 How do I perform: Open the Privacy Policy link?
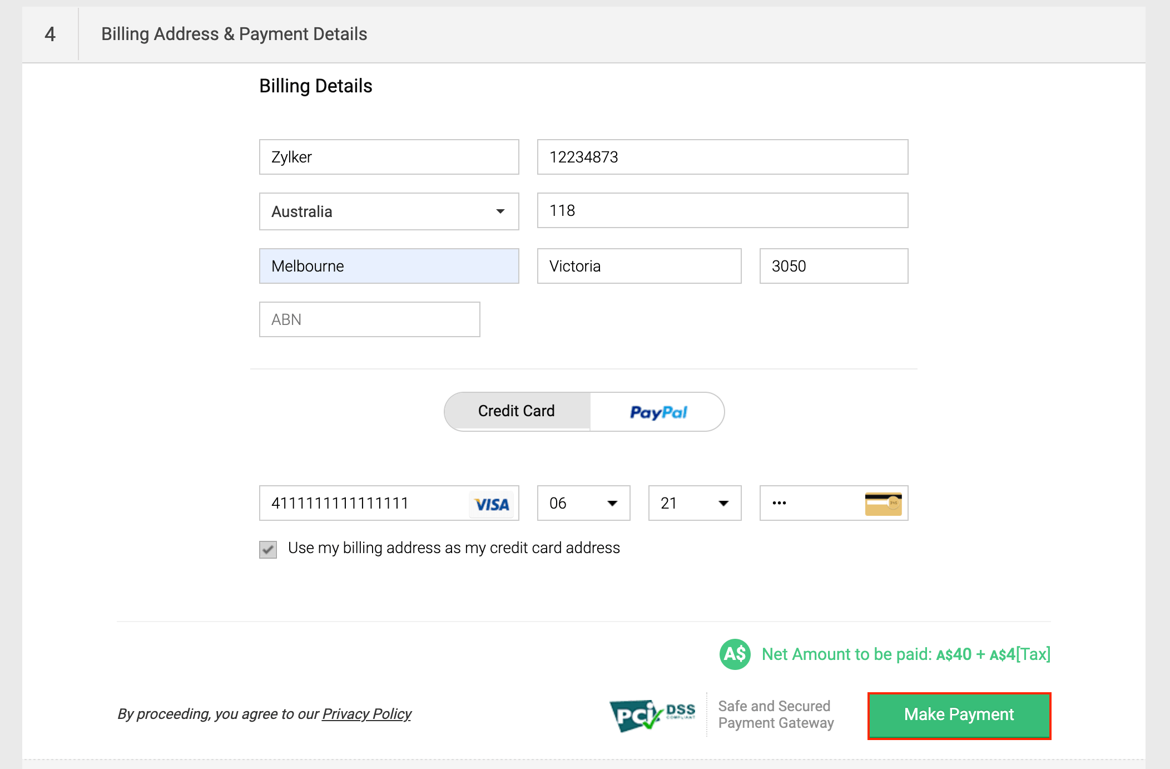tap(366, 714)
